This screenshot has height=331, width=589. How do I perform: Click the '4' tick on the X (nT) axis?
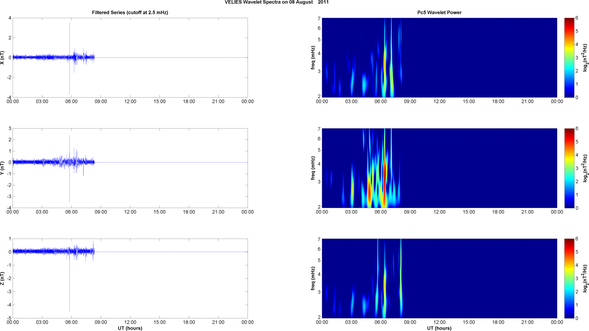[10, 18]
